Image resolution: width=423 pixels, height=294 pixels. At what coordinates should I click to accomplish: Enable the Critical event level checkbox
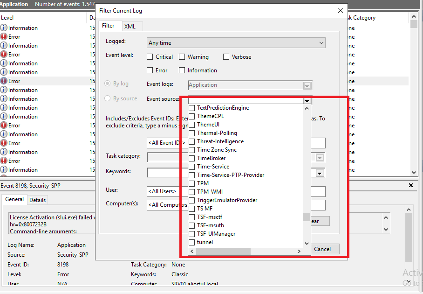click(150, 57)
